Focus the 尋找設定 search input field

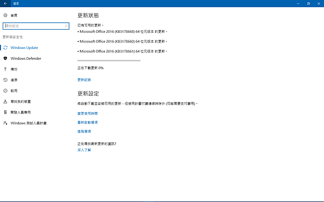[36, 26]
